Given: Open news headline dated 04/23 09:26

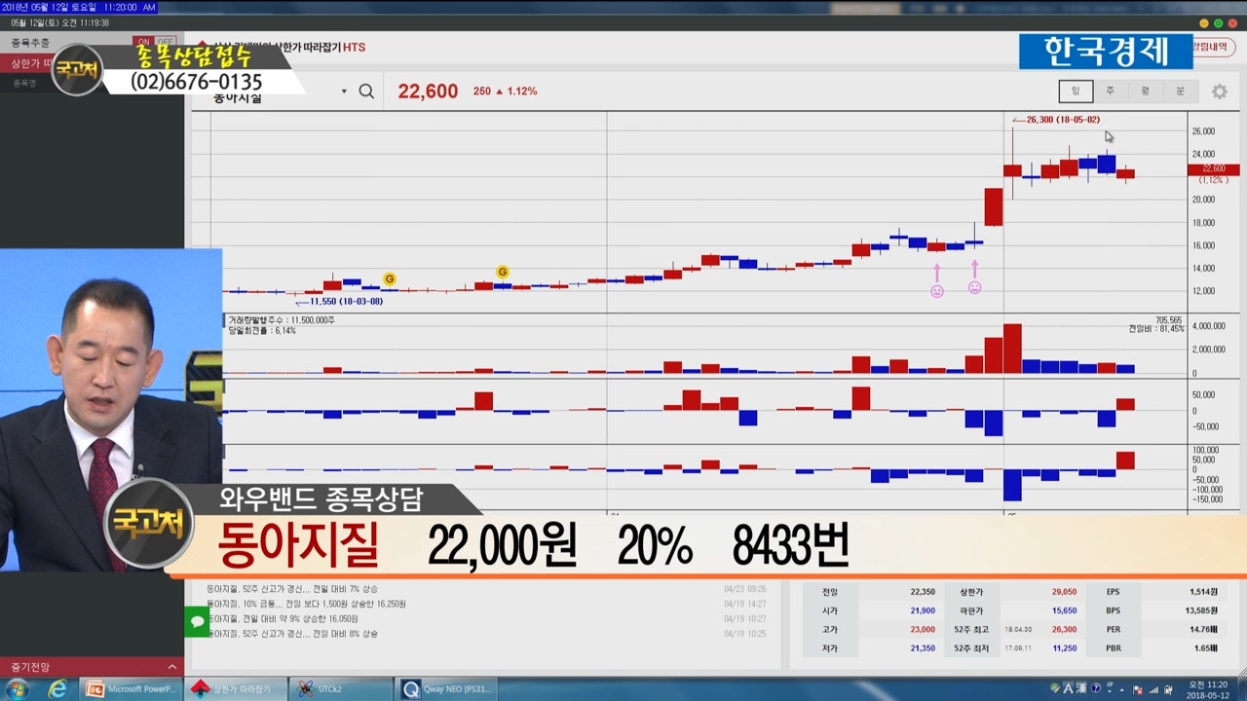Looking at the screenshot, I should [x=292, y=589].
